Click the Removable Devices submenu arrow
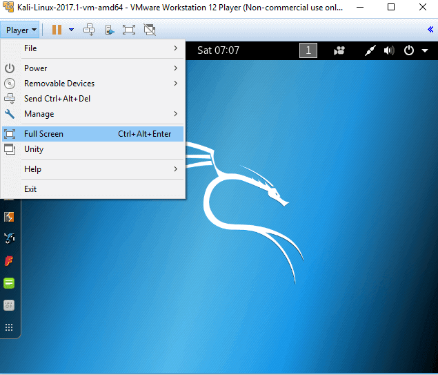 pos(175,84)
